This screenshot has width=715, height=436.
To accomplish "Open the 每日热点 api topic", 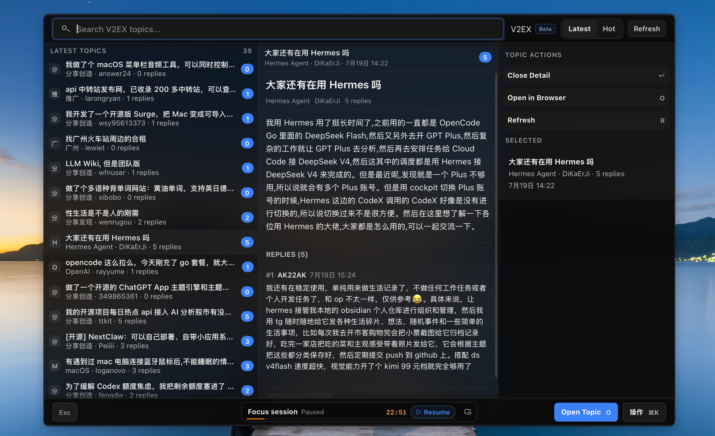I will (x=151, y=316).
